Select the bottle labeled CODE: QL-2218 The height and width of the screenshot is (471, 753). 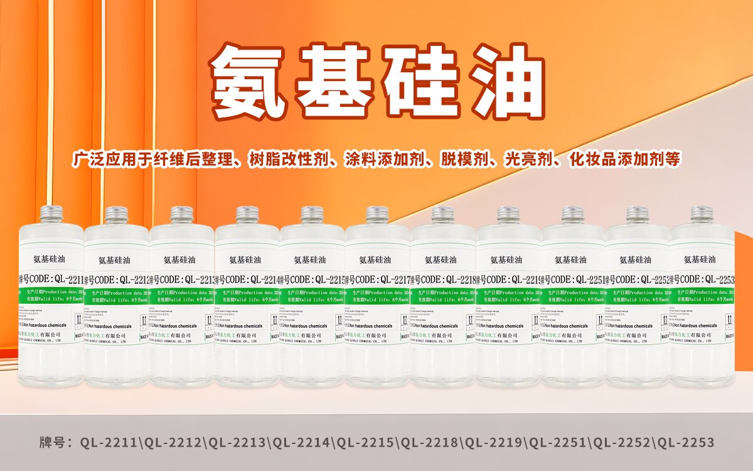click(x=442, y=301)
